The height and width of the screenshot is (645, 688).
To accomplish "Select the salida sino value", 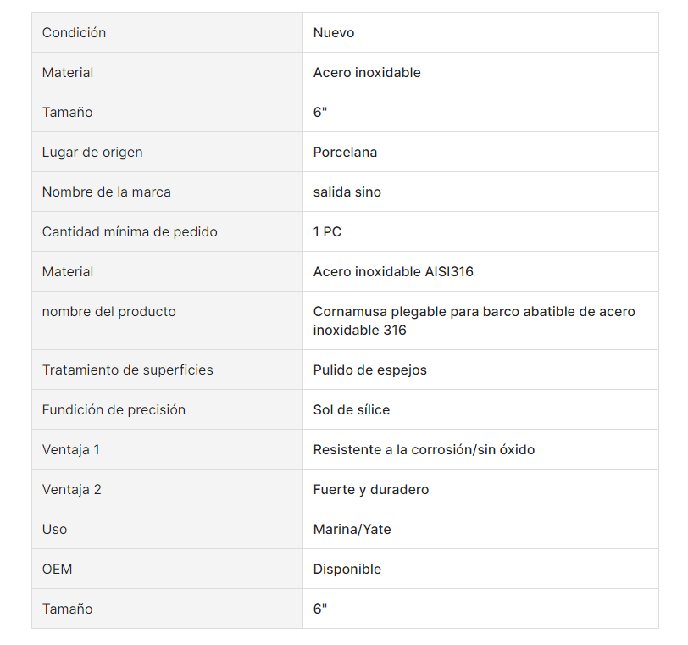I will click(347, 192).
